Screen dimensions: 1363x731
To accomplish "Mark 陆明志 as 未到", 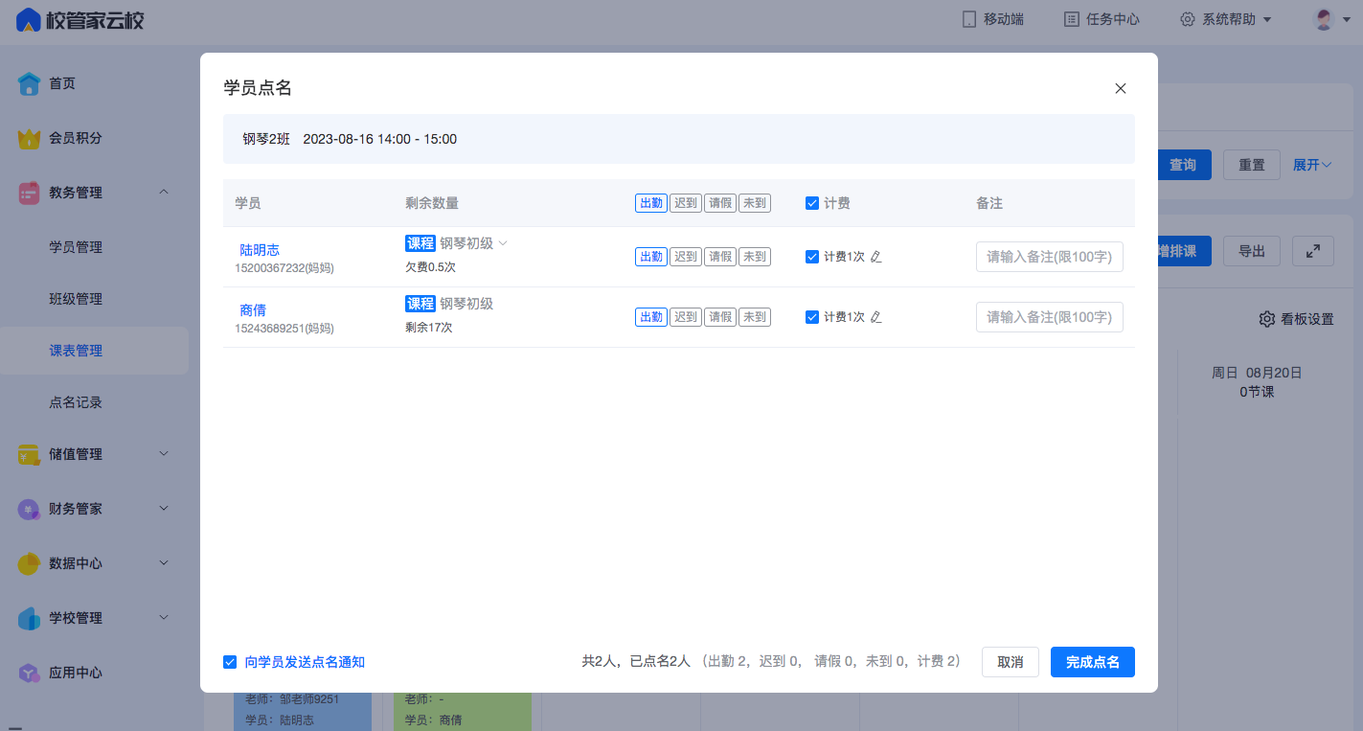I will [x=755, y=257].
